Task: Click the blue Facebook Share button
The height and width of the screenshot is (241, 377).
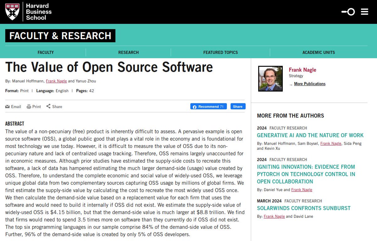Action: (x=238, y=107)
